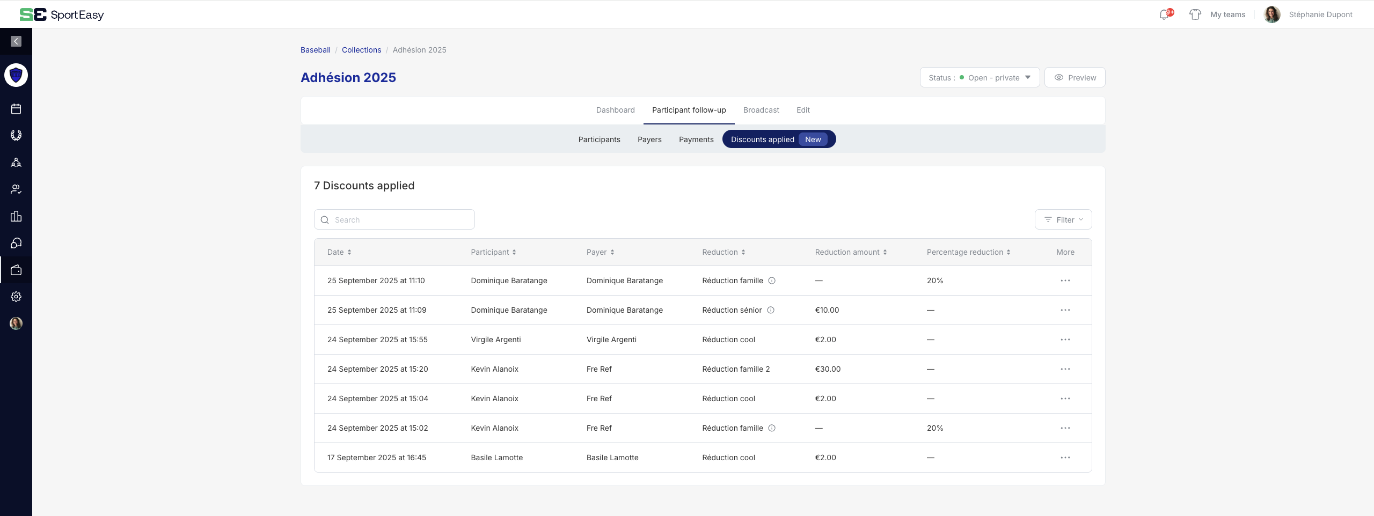Open the bar chart statistics icon
The height and width of the screenshot is (516, 1374).
pos(16,216)
